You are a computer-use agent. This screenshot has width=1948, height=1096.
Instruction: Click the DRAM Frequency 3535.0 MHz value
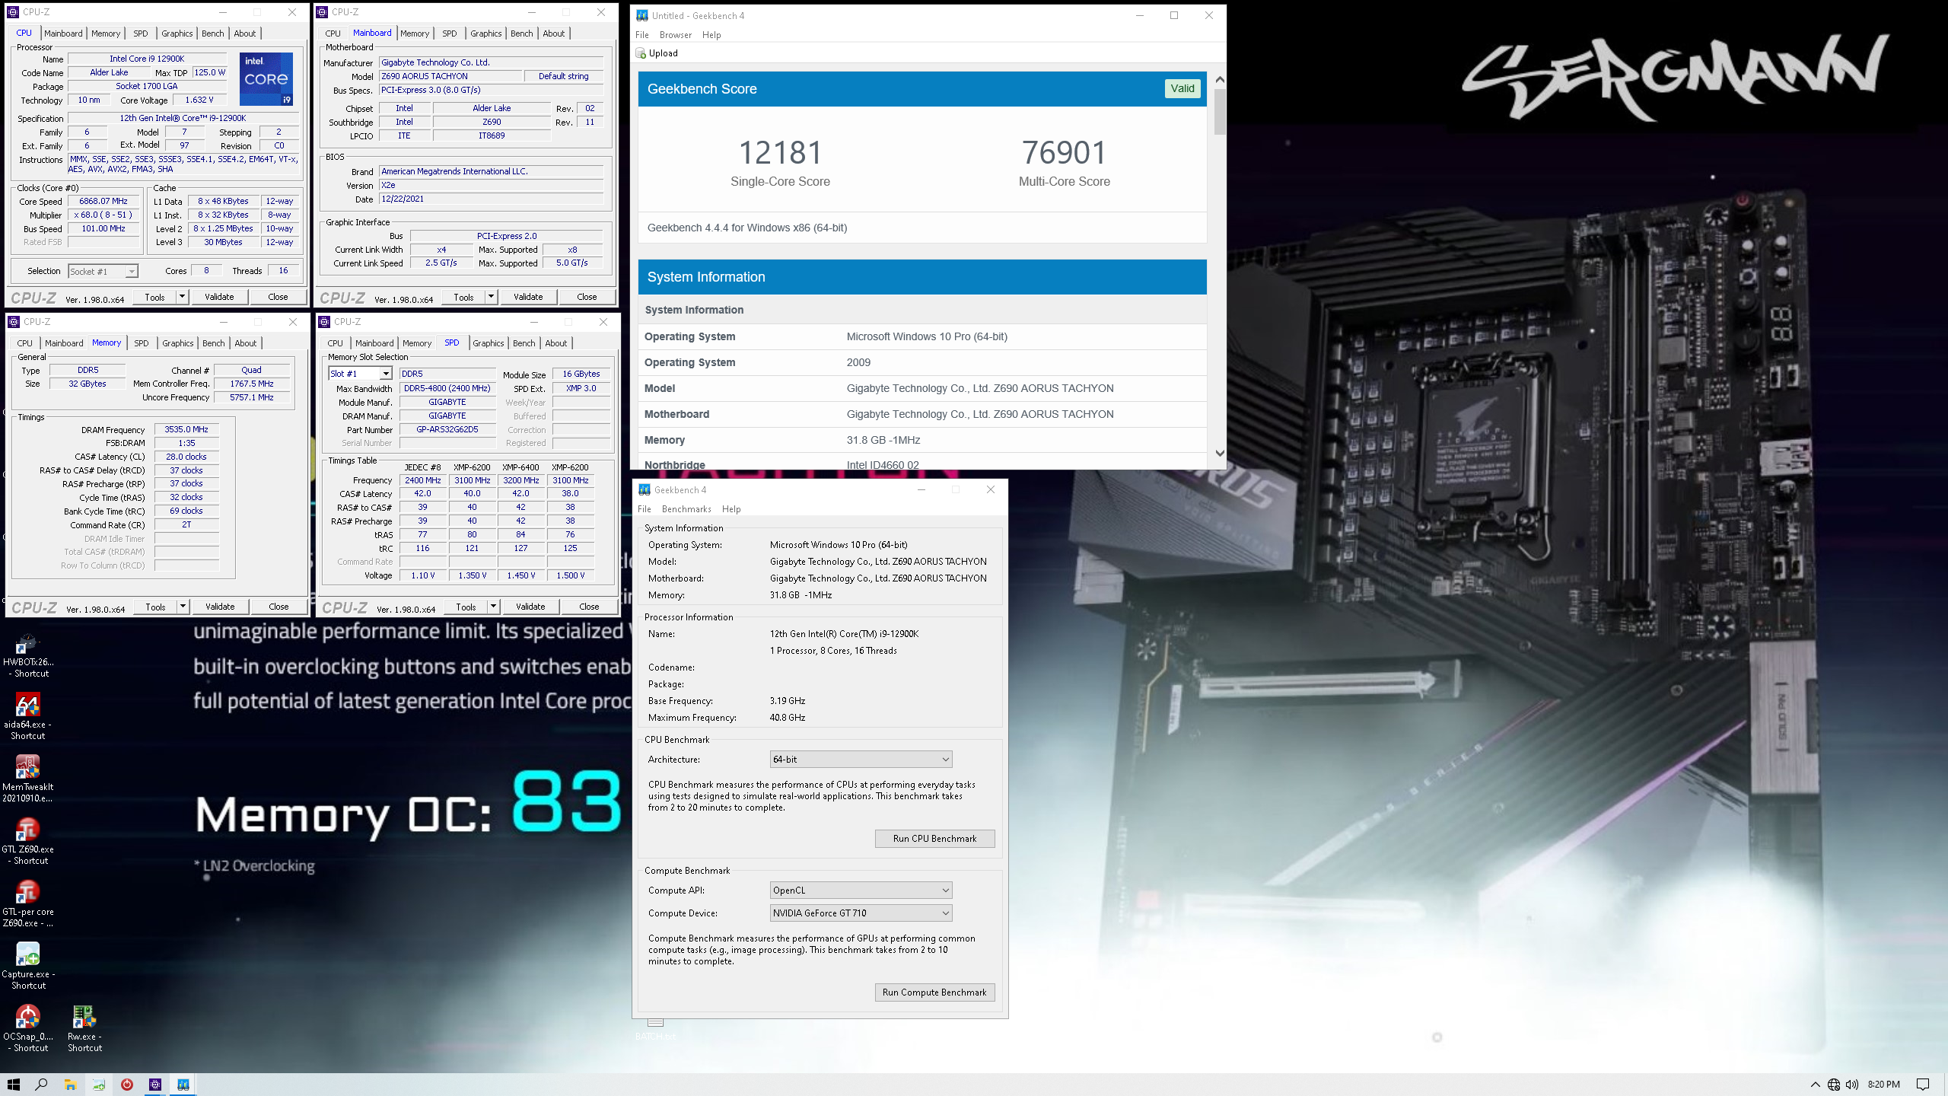186,430
